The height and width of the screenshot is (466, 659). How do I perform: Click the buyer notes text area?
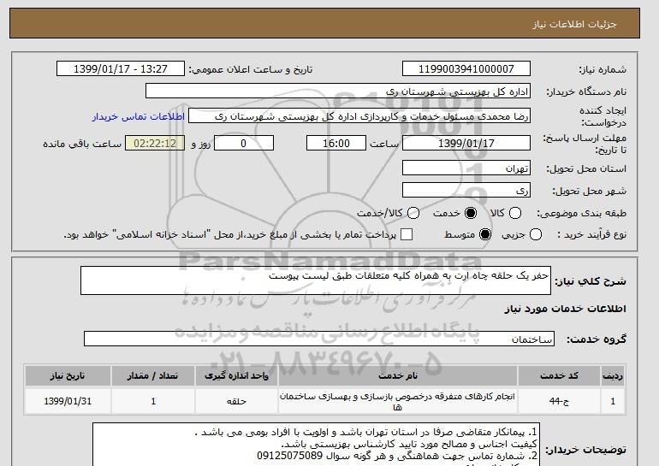click(x=316, y=445)
